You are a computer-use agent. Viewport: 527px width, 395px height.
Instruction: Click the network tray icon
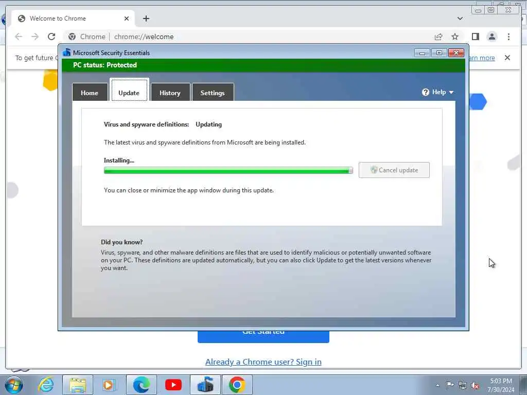click(463, 385)
